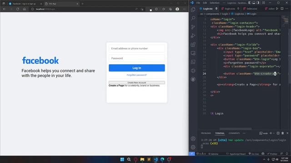Click the Create a Page text
Viewport: 291px width, 163px height.
pos(116,86)
